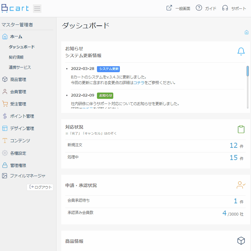
Task: Click the ガイド question mark icon
Action: (199, 8)
